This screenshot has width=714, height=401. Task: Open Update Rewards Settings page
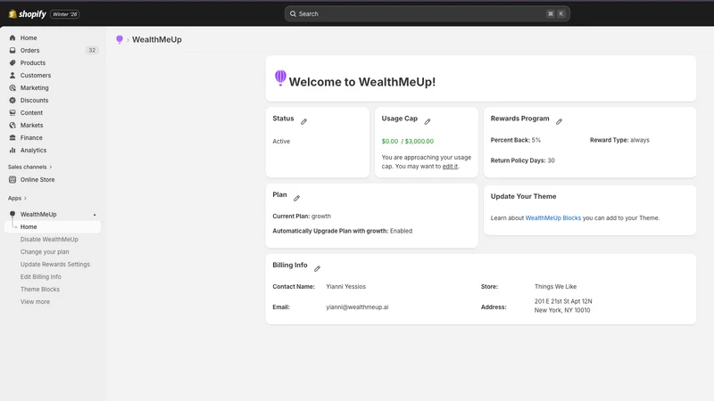click(55, 264)
